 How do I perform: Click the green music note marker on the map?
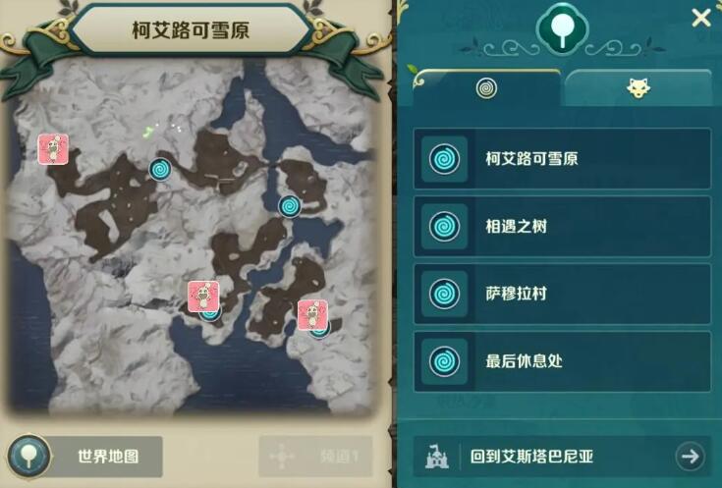point(147,133)
